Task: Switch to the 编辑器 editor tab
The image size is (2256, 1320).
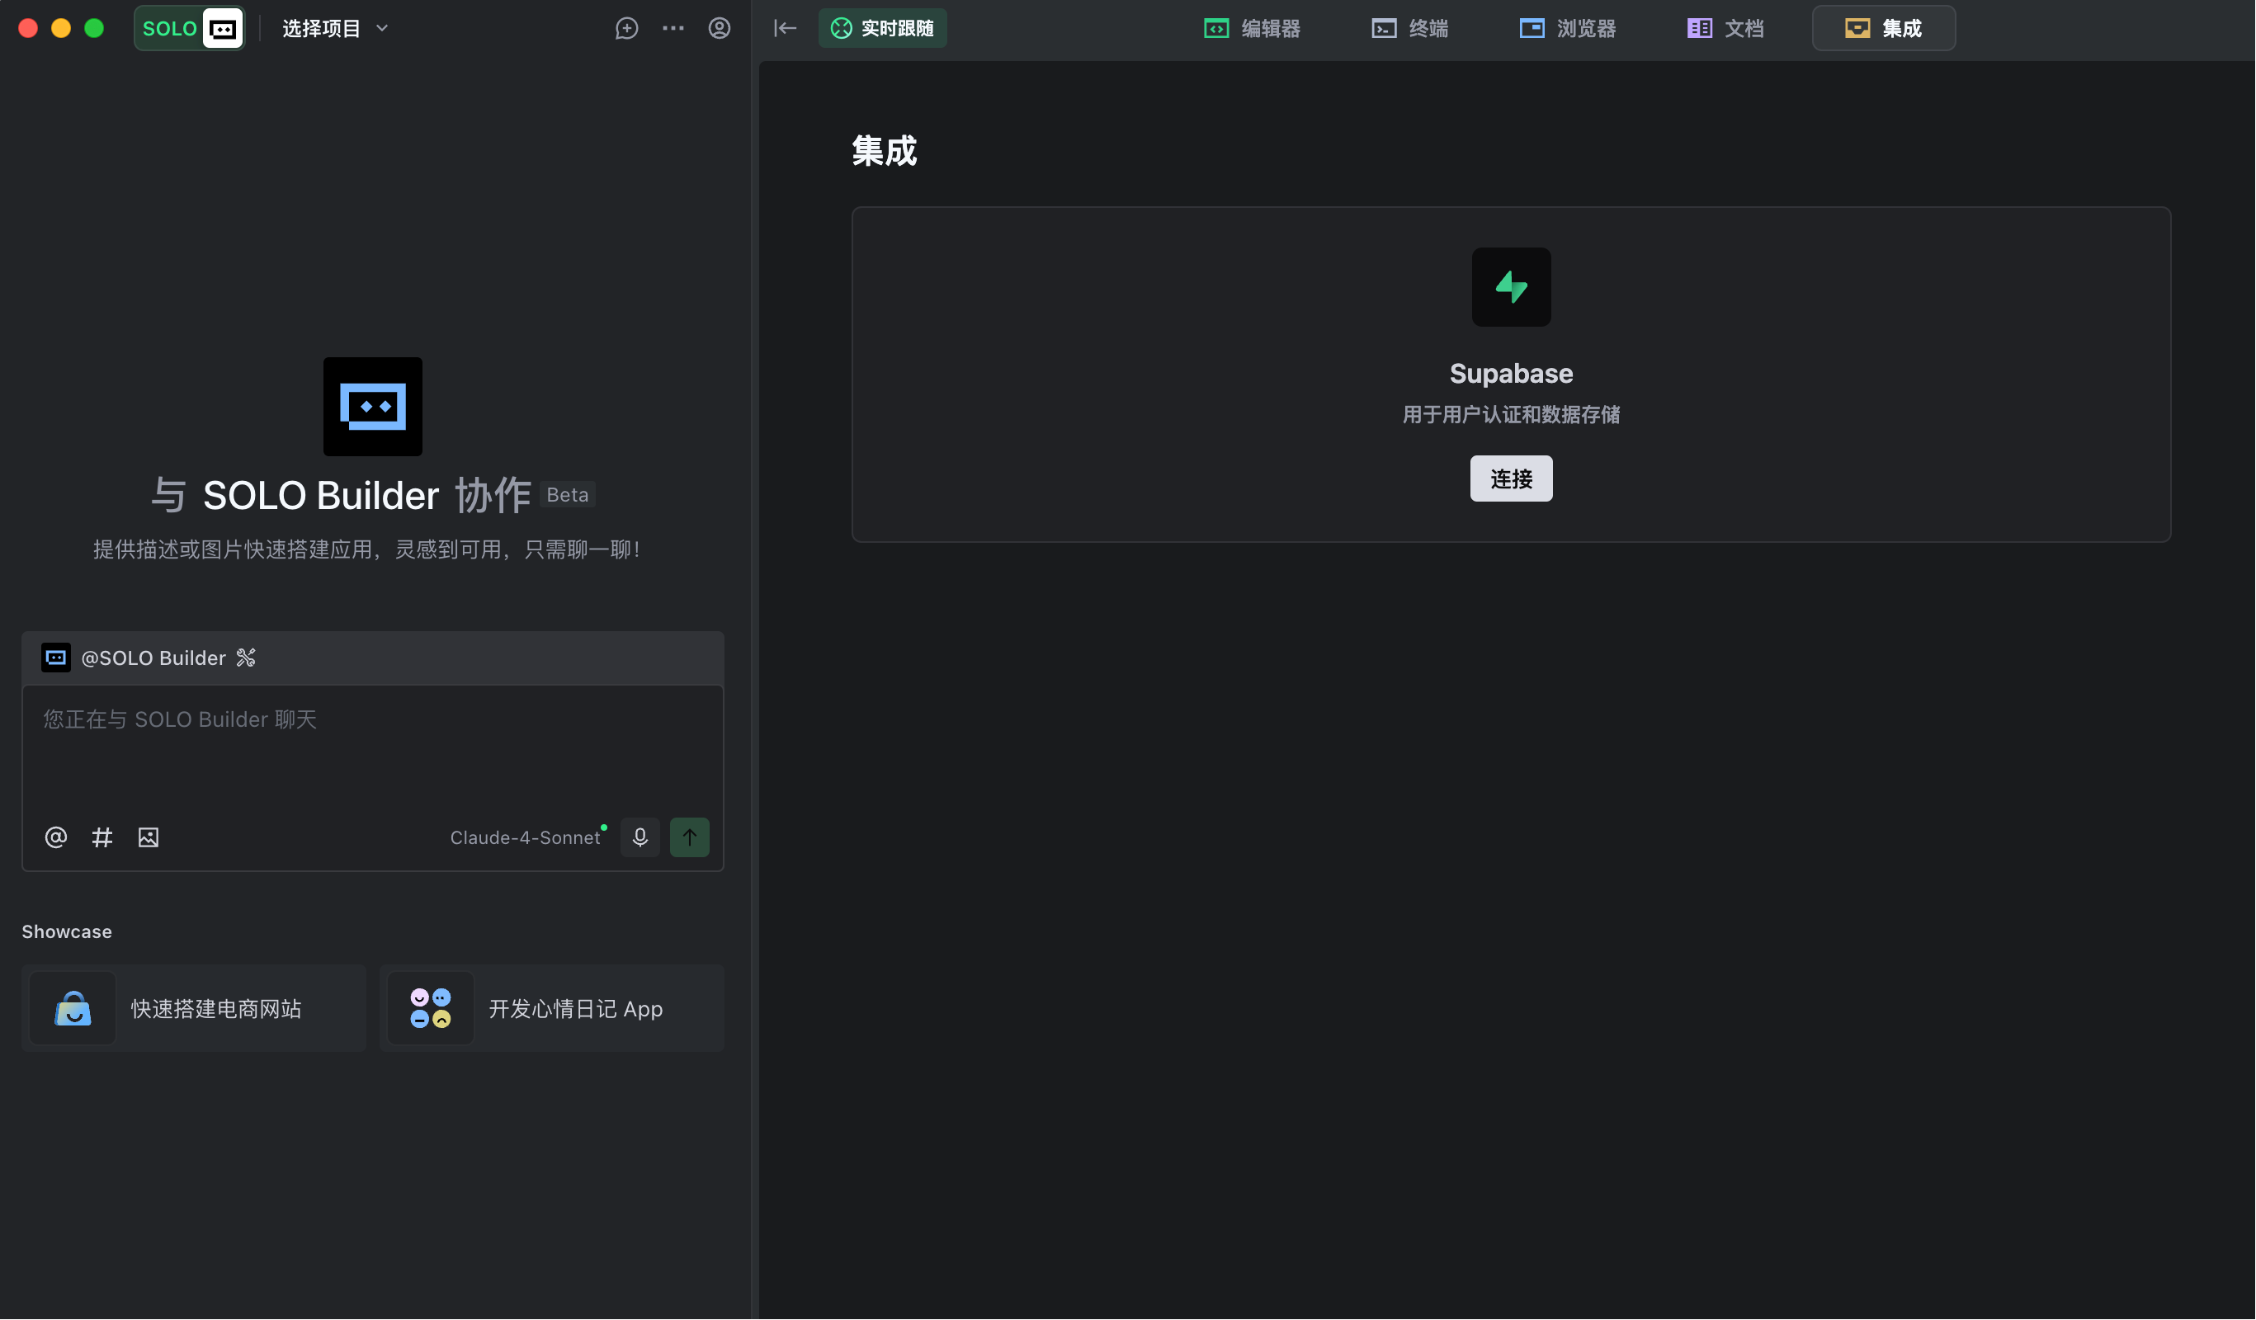Action: [x=1253, y=29]
